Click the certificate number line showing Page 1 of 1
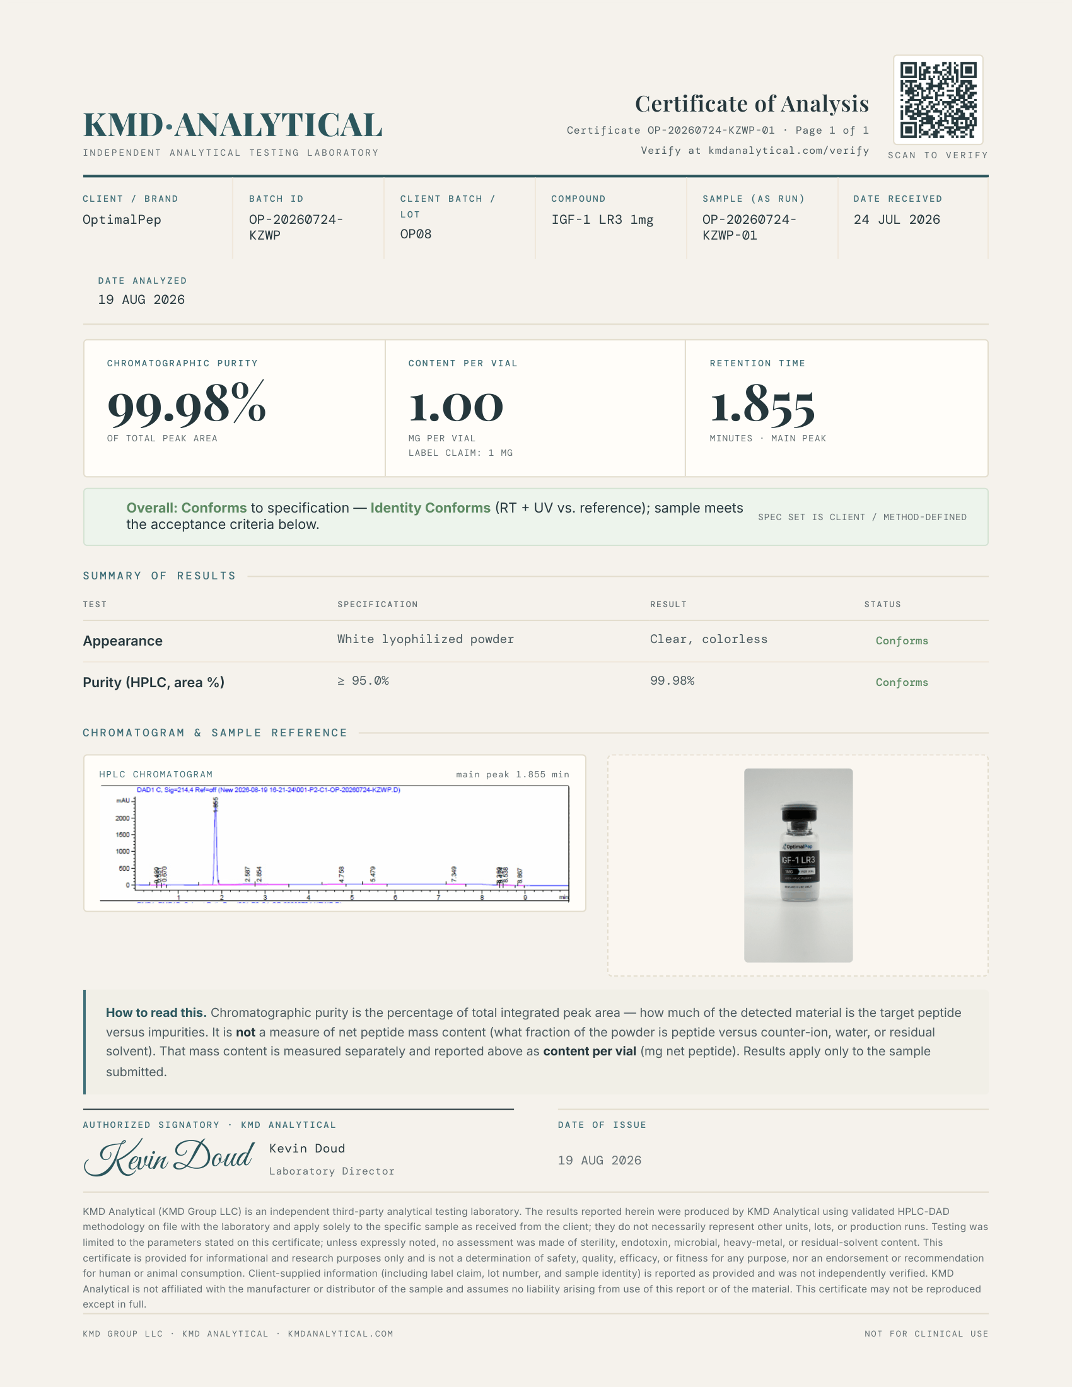This screenshot has height=1387, width=1072. tap(718, 131)
